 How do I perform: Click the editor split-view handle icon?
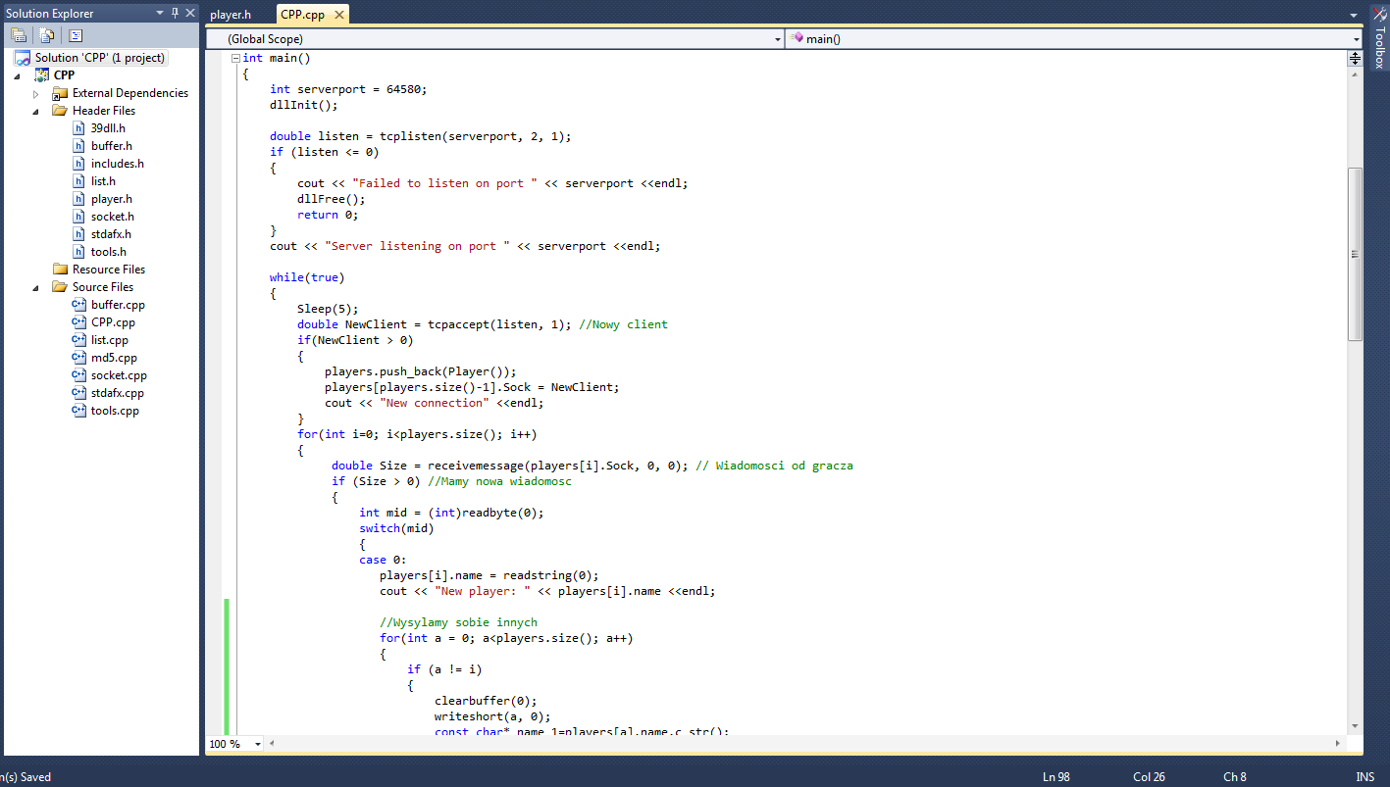coord(1355,58)
